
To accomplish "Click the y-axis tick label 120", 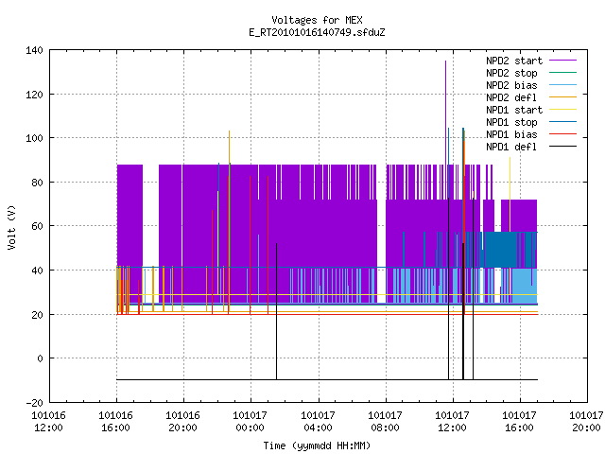I will point(34,95).
